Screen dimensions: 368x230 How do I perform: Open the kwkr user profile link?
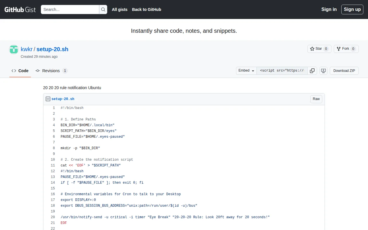(27, 49)
